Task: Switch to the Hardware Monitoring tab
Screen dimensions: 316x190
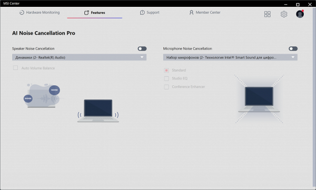Action: coord(39,13)
